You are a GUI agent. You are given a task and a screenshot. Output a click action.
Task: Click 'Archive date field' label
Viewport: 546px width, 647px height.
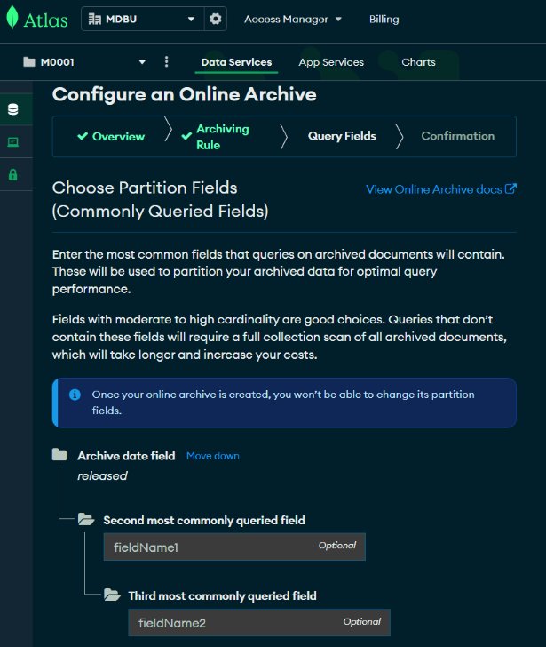(x=126, y=456)
